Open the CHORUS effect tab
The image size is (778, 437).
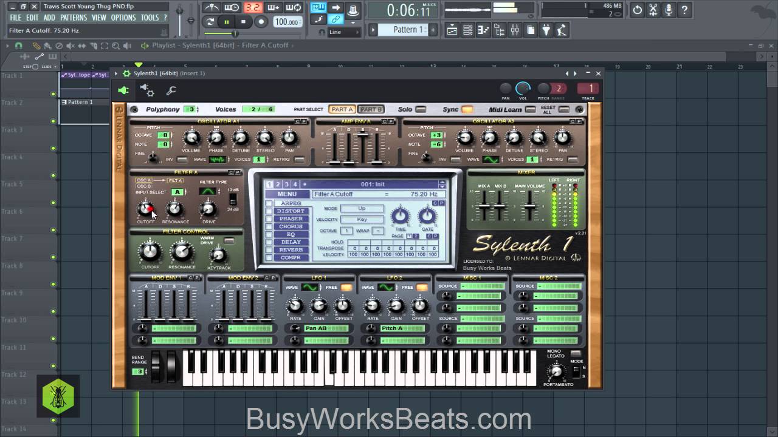291,226
